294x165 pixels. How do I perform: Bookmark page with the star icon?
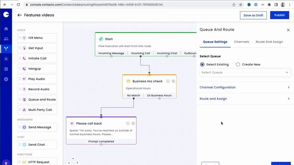coord(241,5)
